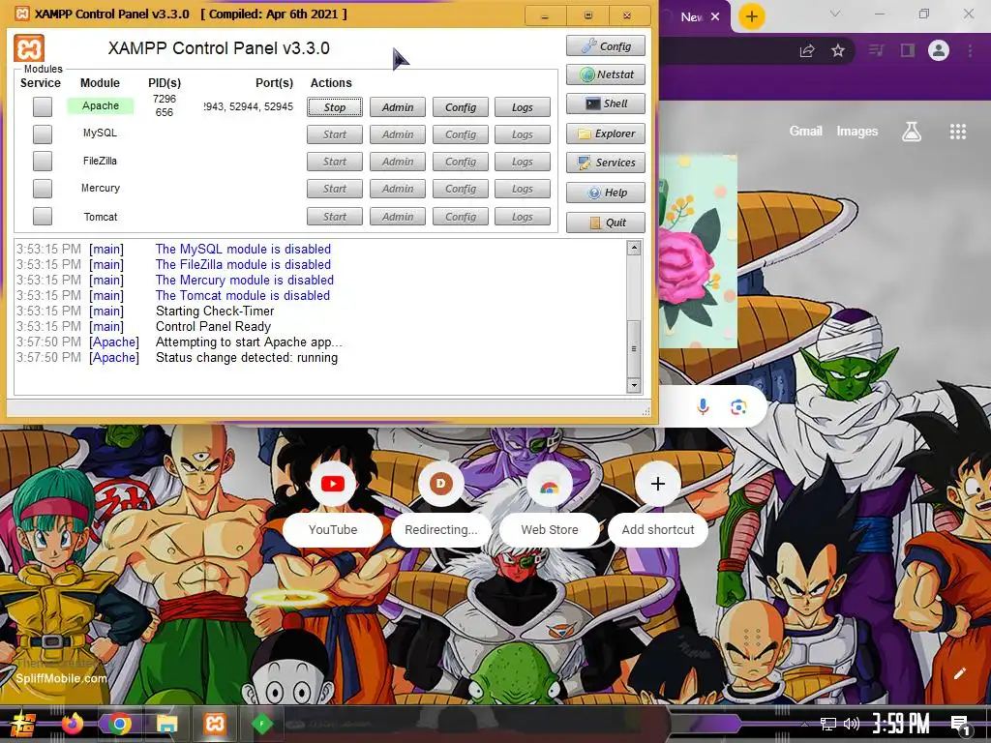Open Chrome tab search chevron

point(835,14)
